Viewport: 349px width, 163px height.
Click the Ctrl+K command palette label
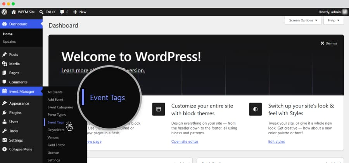pos(50,12)
